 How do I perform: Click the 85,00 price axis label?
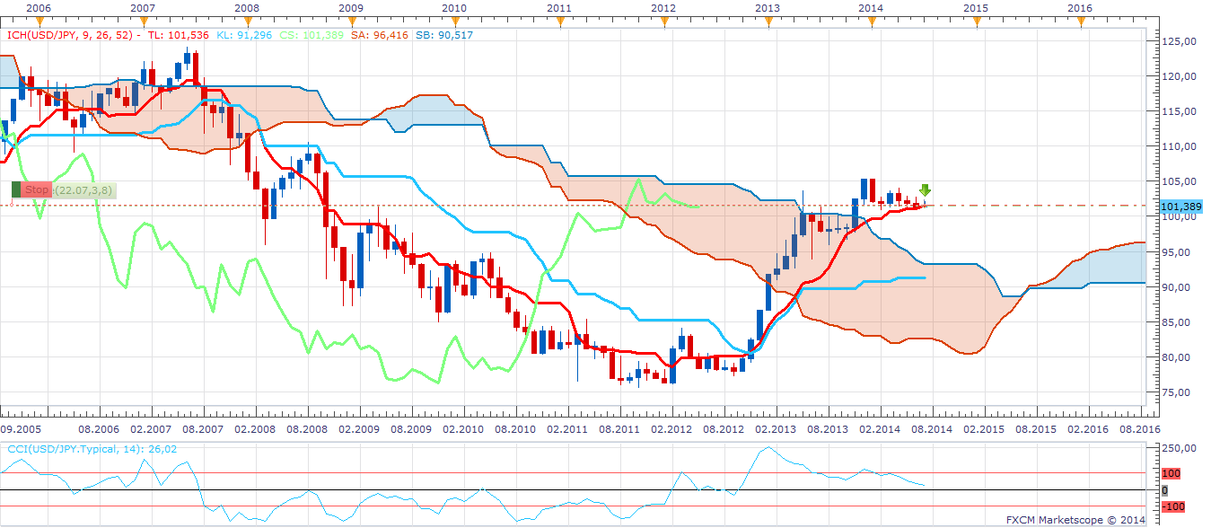1179,322
